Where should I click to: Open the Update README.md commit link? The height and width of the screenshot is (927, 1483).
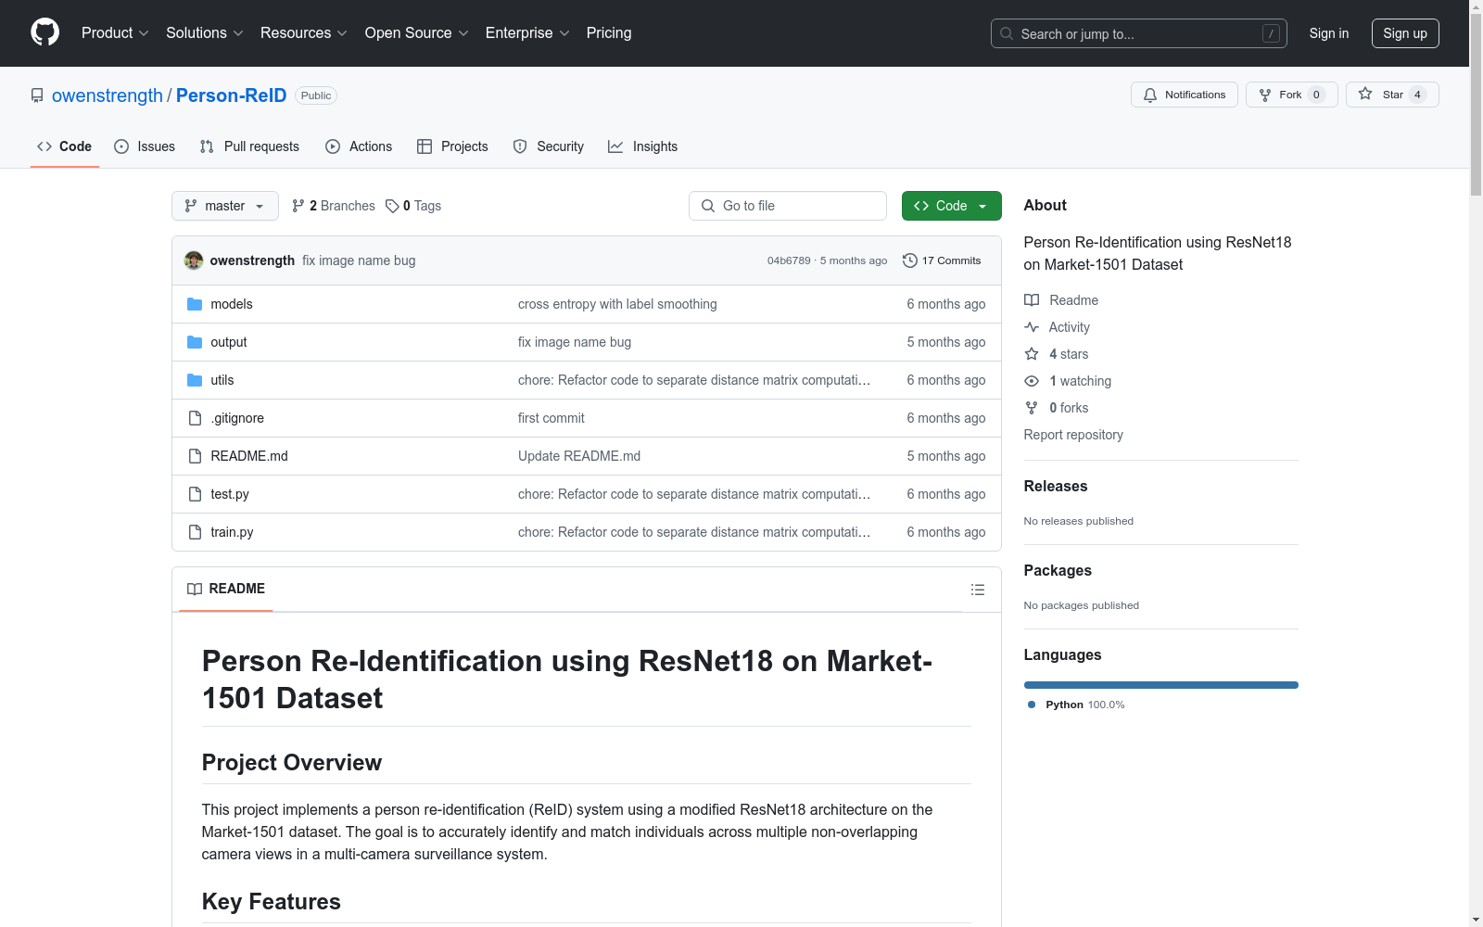tap(579, 456)
